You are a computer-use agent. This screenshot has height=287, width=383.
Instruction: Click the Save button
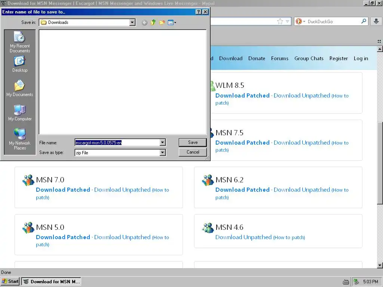[193, 142]
